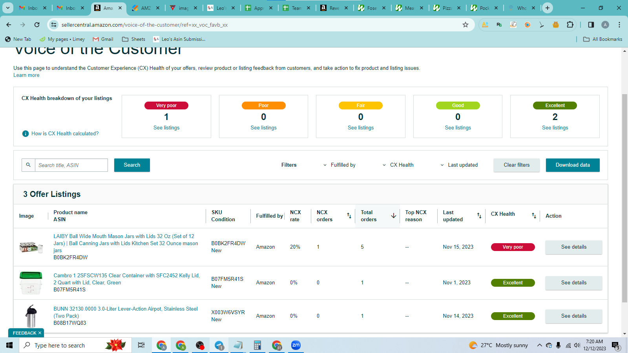See details for Cambro Clear Container listing

click(x=573, y=283)
